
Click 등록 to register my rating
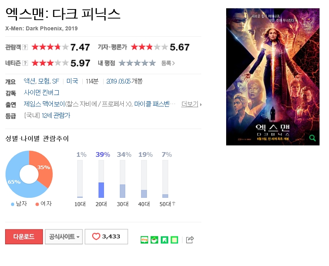point(168,63)
